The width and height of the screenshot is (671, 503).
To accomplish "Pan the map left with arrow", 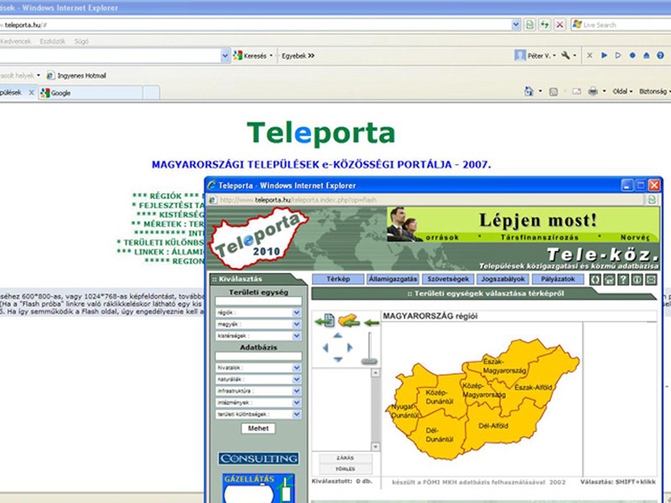I will (x=325, y=348).
